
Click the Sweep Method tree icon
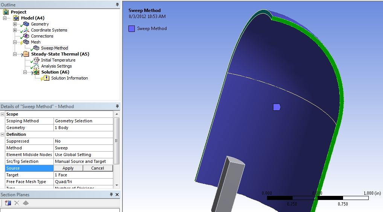click(x=36, y=48)
